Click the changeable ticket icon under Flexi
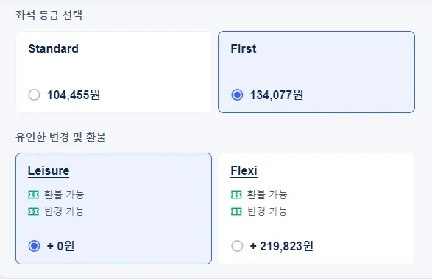 point(236,211)
